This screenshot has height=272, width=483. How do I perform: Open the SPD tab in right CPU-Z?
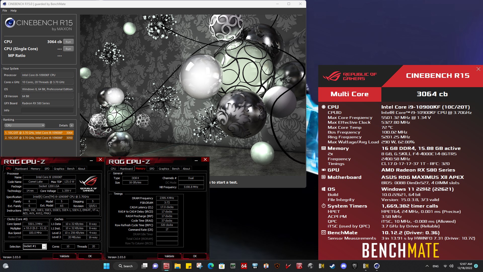(152, 169)
